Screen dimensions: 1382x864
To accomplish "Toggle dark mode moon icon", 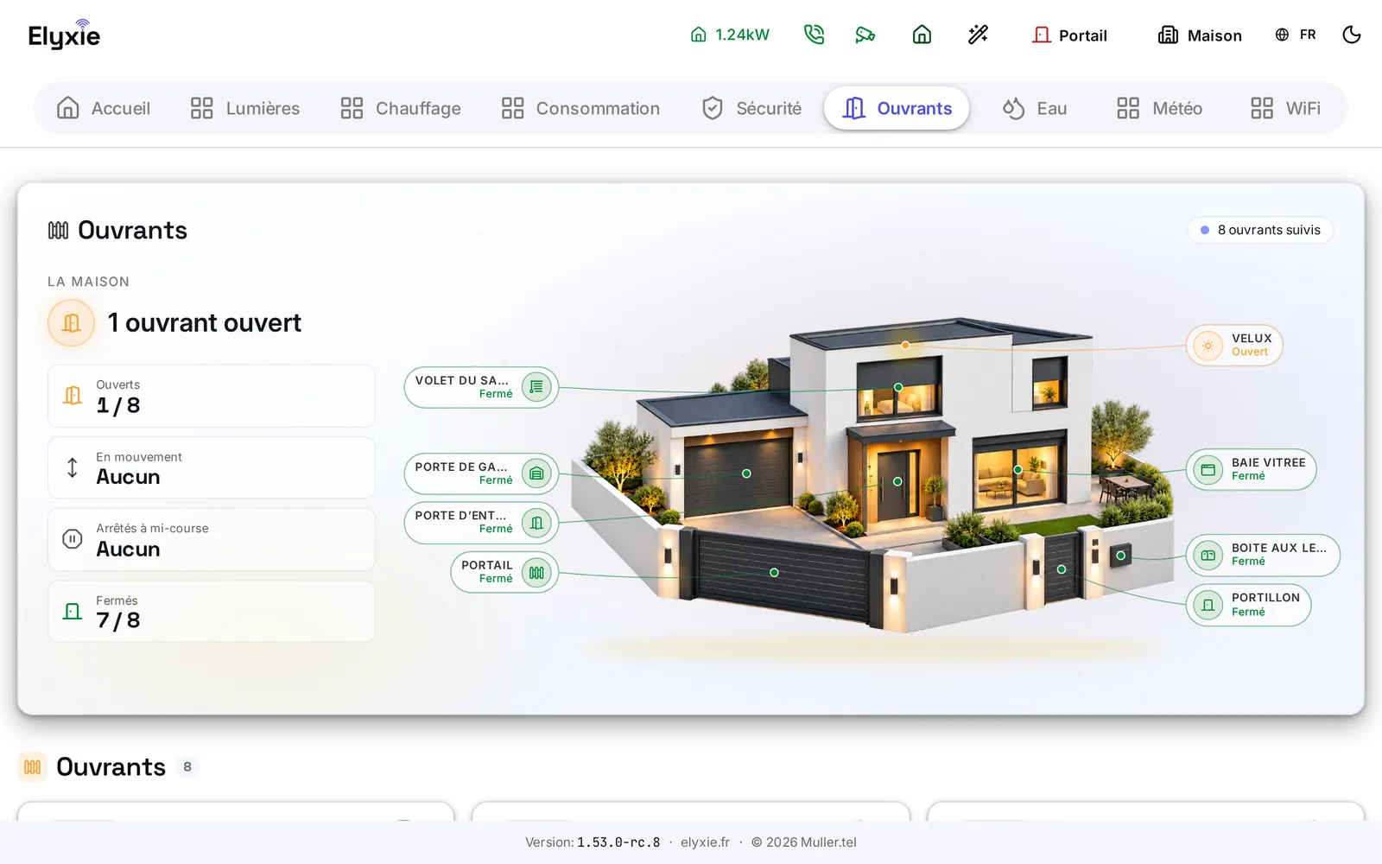I will 1352,35.
